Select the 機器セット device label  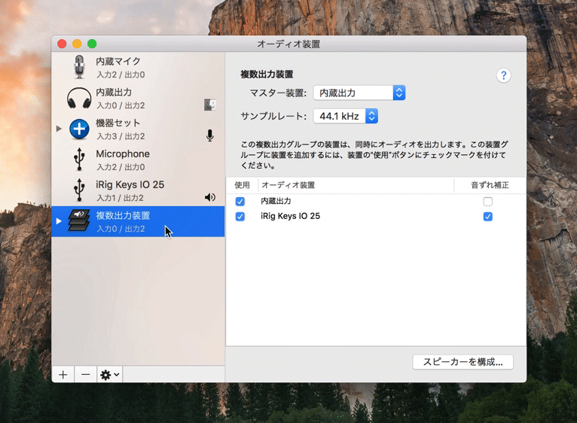click(x=118, y=123)
